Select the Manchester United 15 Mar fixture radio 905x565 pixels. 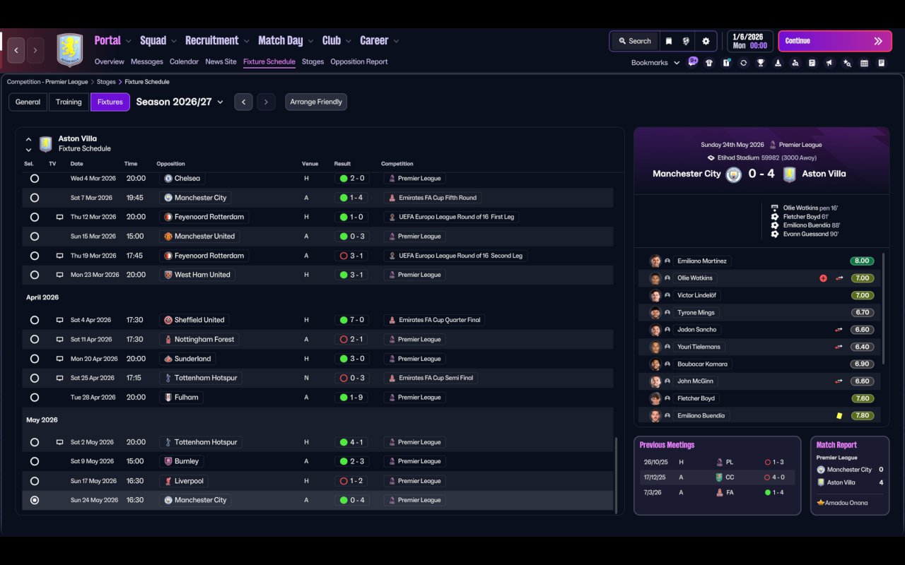coord(35,237)
